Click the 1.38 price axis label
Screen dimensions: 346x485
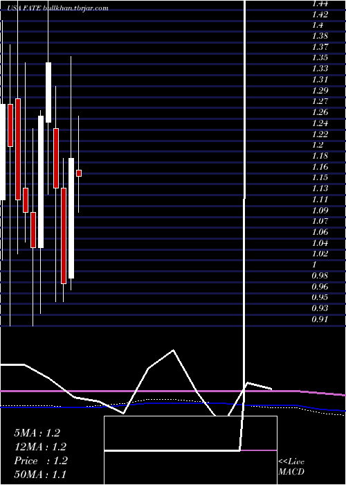[x=320, y=36]
